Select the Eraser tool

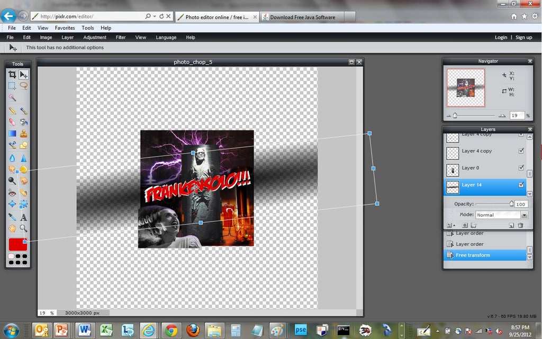pyautogui.click(x=12, y=122)
